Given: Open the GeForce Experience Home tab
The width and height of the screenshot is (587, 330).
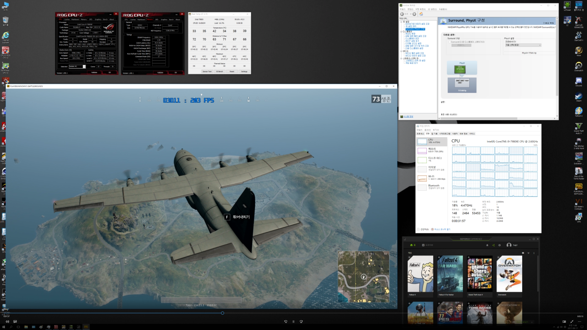Looking at the screenshot, I should click(x=413, y=245).
